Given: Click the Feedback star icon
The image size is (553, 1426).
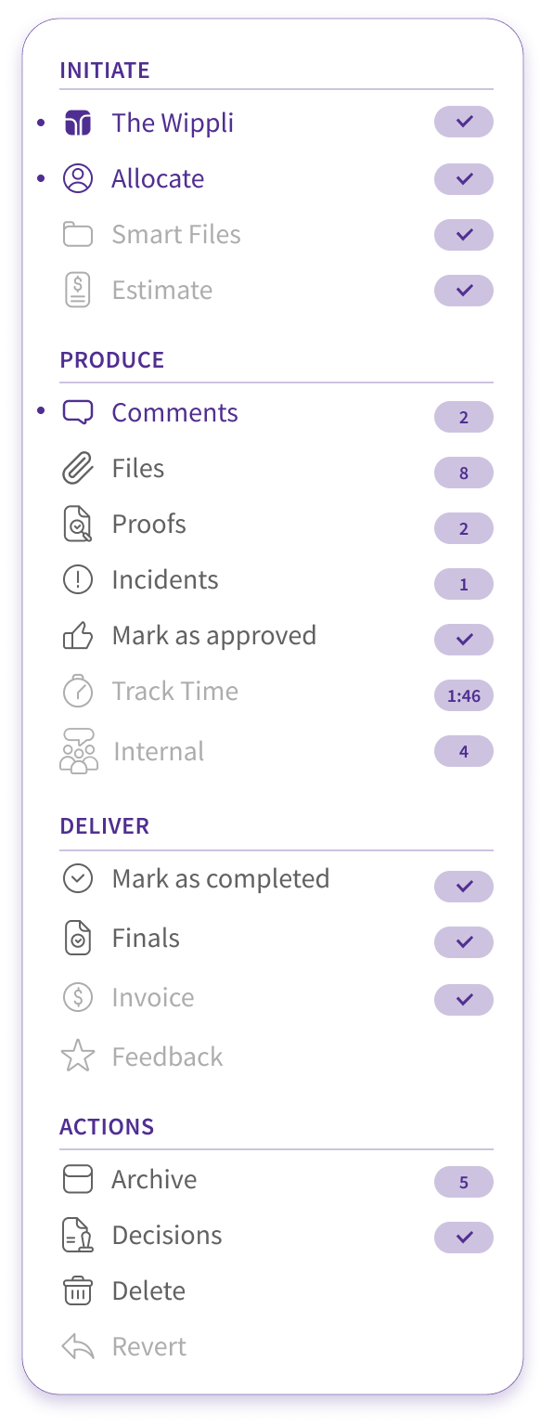Looking at the screenshot, I should point(78,1057).
